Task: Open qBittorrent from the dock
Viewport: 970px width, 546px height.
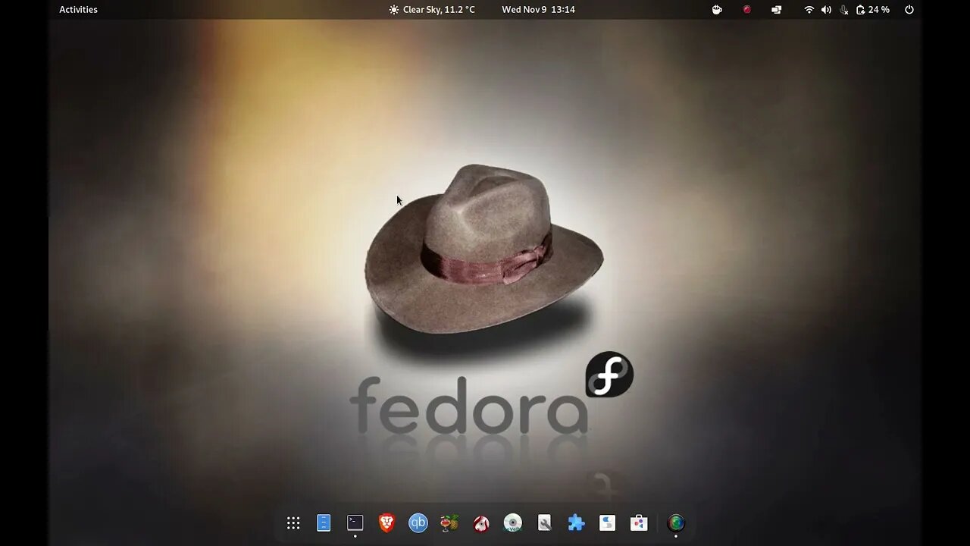Action: coord(418,522)
